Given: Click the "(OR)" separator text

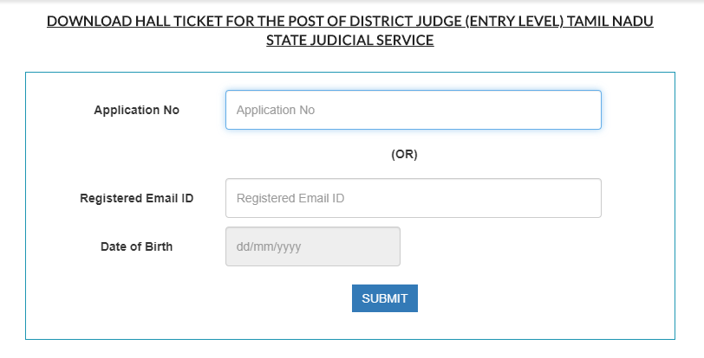Looking at the screenshot, I should coord(404,155).
